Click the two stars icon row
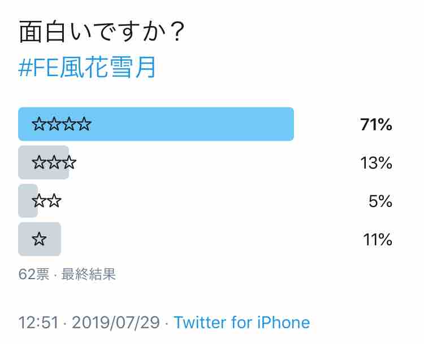 (x=46, y=201)
